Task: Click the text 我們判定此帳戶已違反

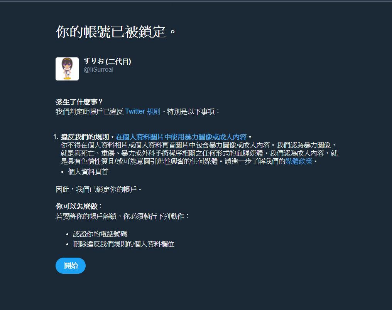Action: (90, 111)
